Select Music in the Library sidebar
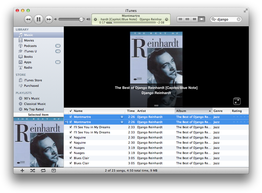Screen dimensions: 262x193 (x=39, y=35)
